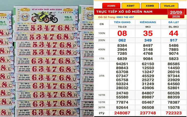Select the TG-C9 series code
Image resolution: width=187 pixels, height=117 pixels.
tap(122, 27)
